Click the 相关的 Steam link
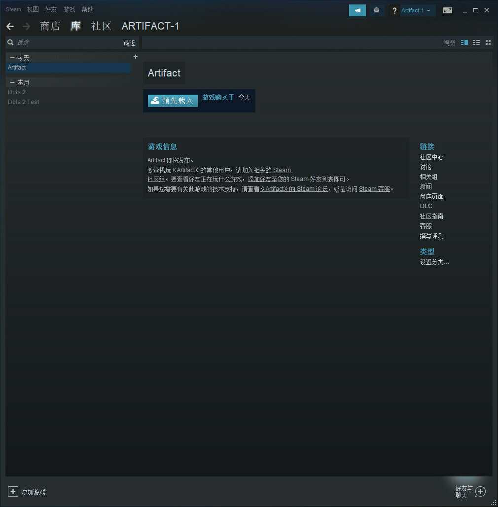498x507 pixels. (x=273, y=170)
